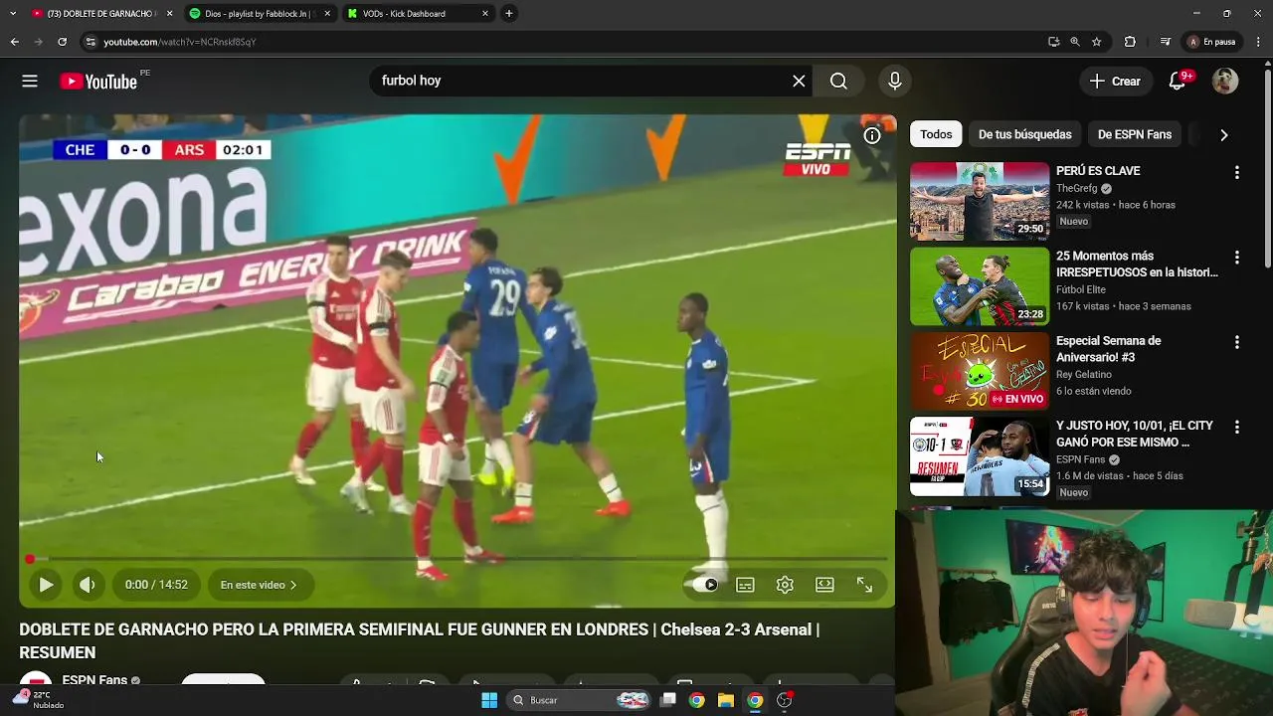Bookmark this page with the star
Viewport: 1273px width, 716px height.
(1097, 42)
